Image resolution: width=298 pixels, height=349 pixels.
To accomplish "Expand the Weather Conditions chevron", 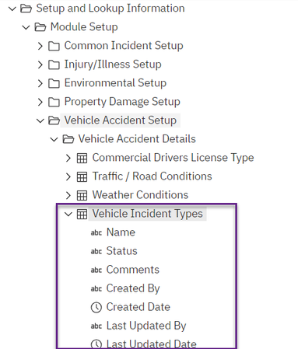I will click(x=68, y=195).
